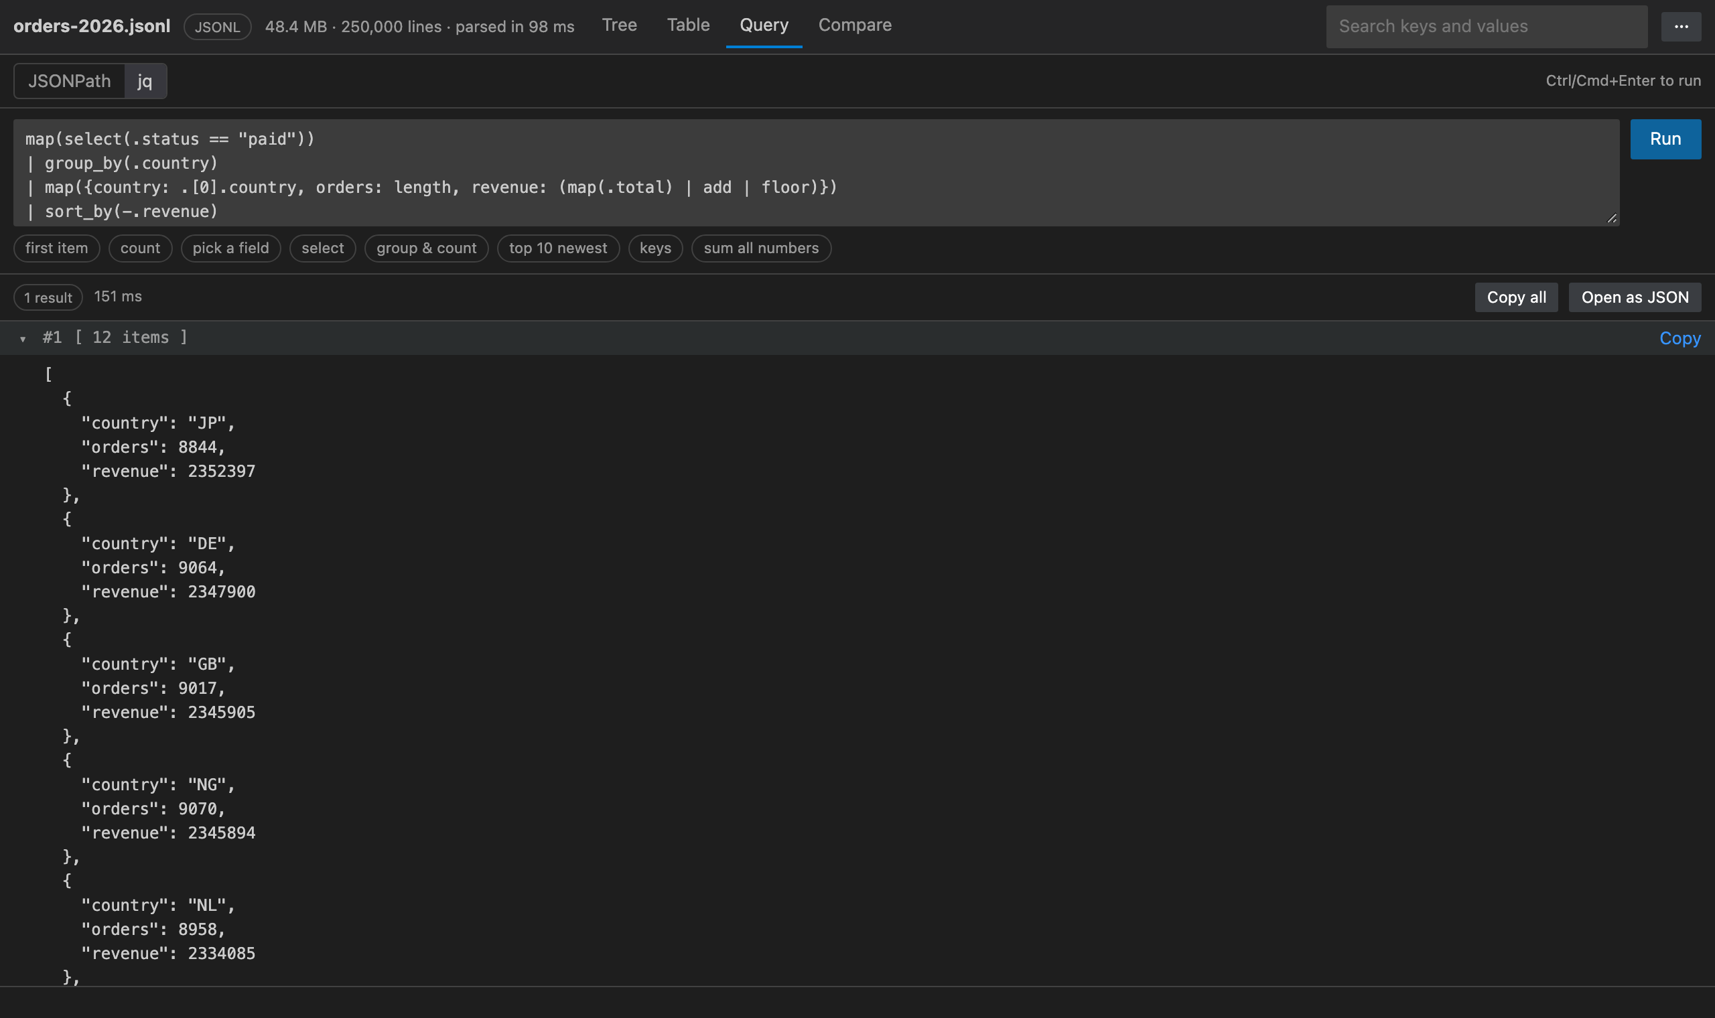Click the "revenue": 2345905 line
Image resolution: width=1715 pixels, height=1018 pixels.
click(x=168, y=713)
